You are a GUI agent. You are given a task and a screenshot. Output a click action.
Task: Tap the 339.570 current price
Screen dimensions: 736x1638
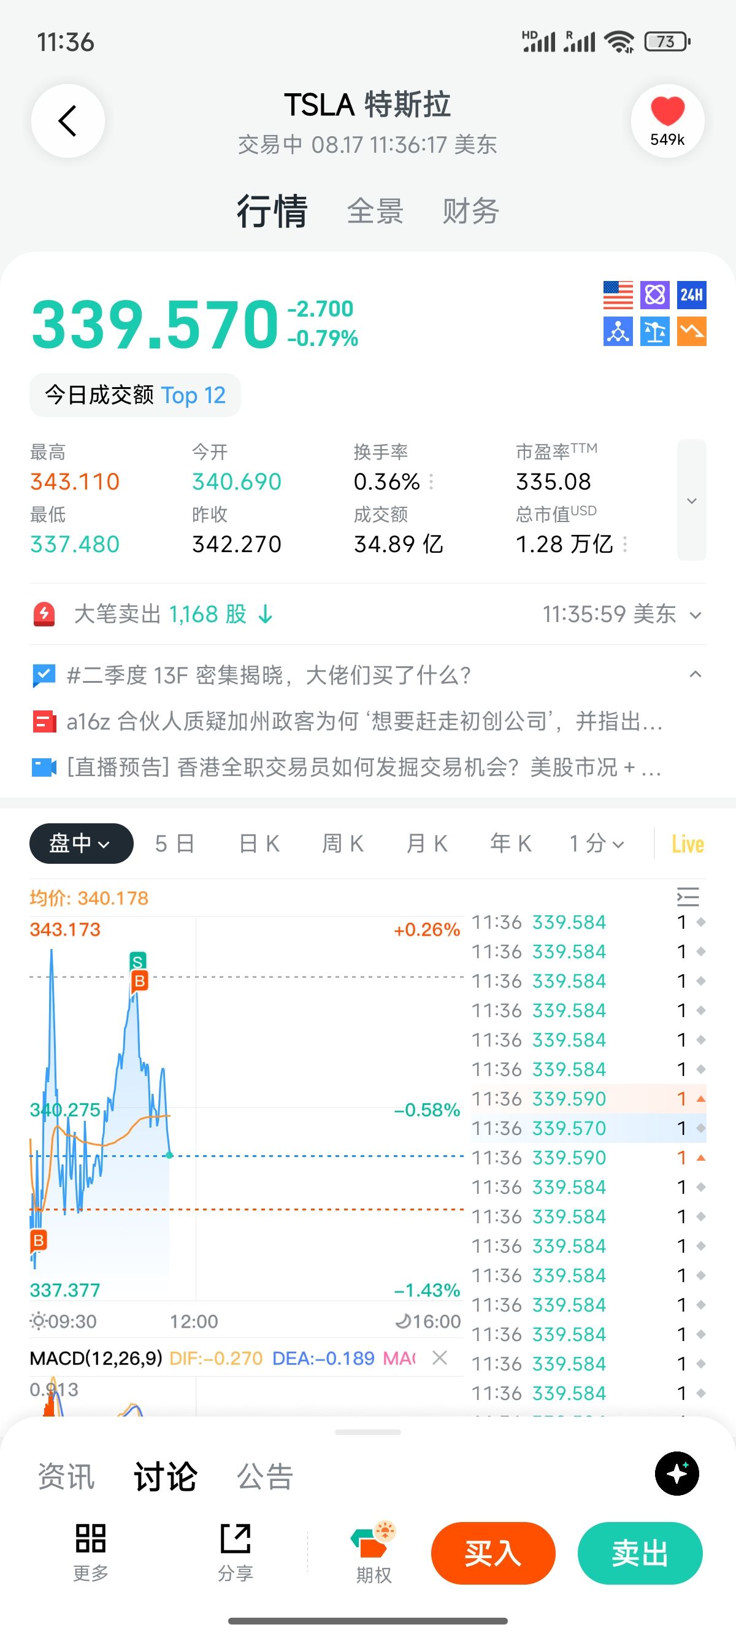point(155,325)
